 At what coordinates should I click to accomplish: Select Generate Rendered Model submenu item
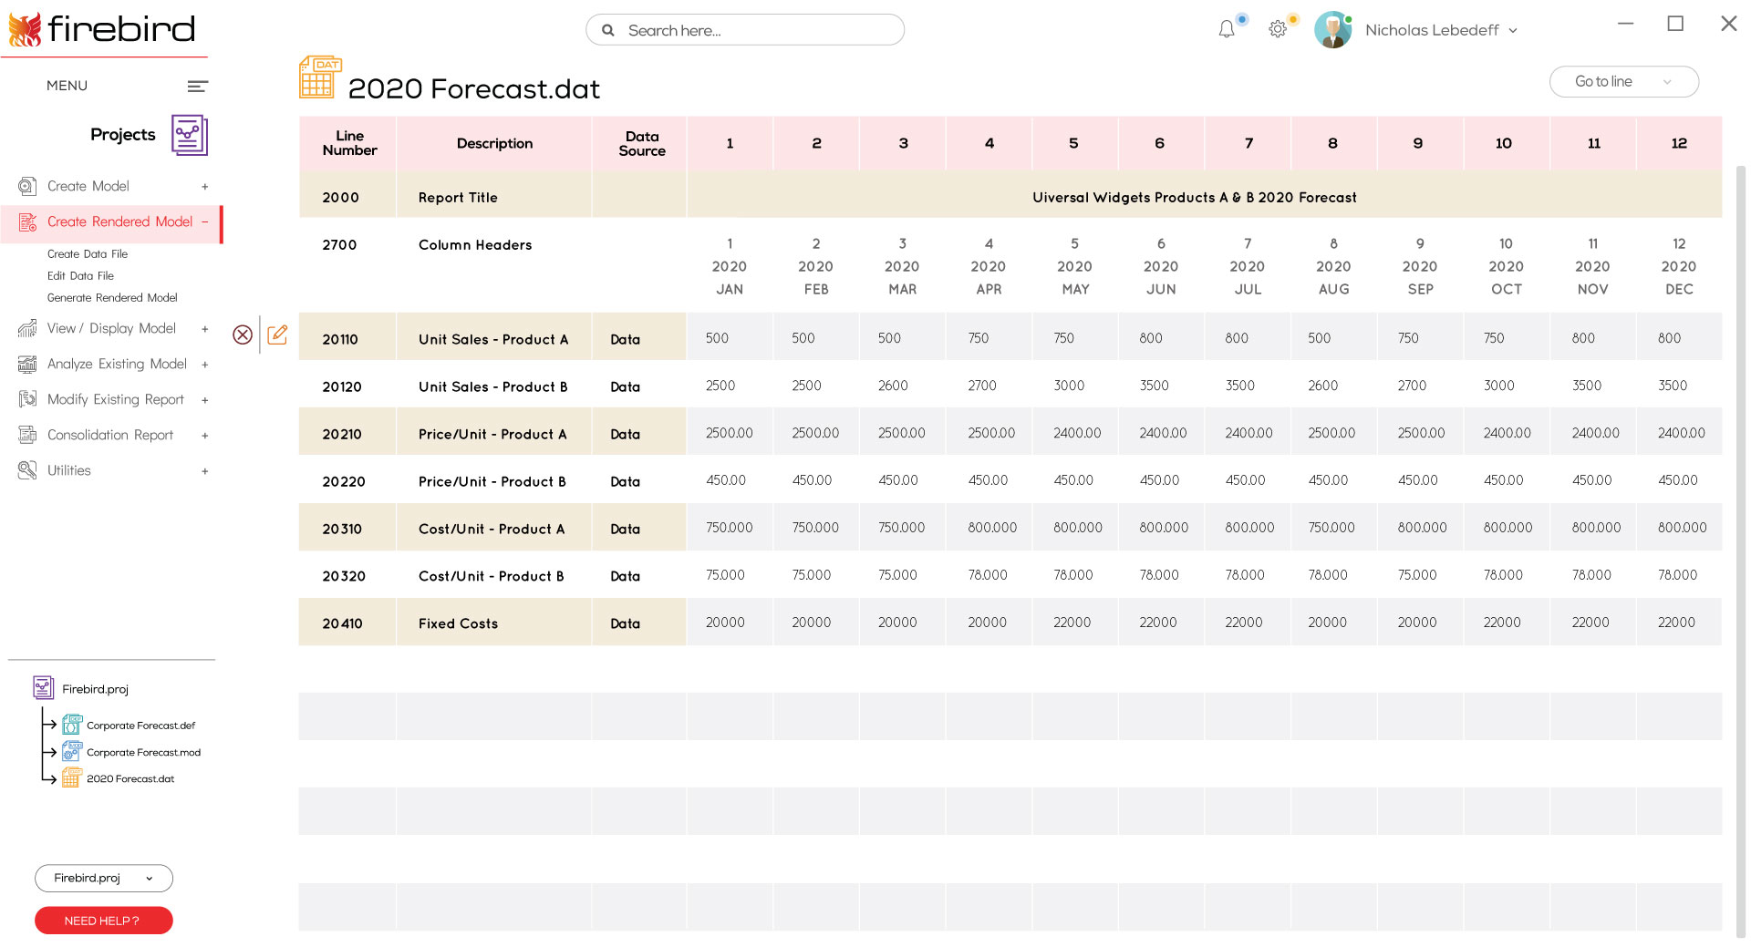(x=112, y=297)
